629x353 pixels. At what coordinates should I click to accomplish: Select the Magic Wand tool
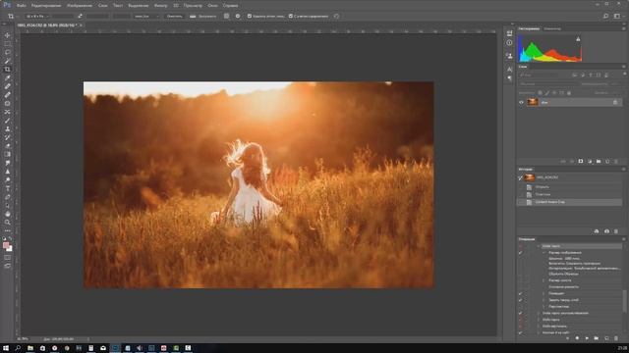(x=7, y=61)
